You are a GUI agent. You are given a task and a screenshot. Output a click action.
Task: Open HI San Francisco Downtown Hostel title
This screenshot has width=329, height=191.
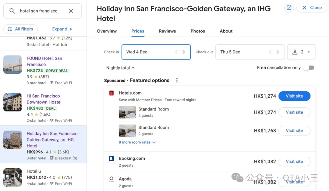click(x=44, y=99)
